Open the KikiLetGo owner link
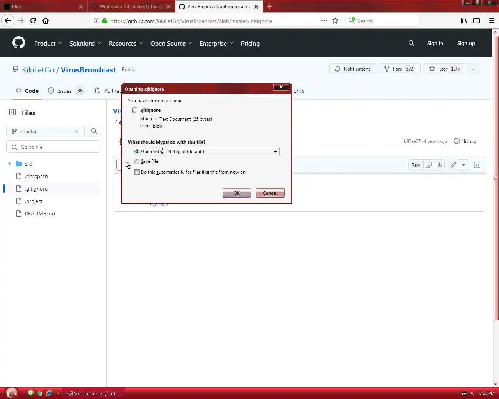The width and height of the screenshot is (499, 399). 38,70
